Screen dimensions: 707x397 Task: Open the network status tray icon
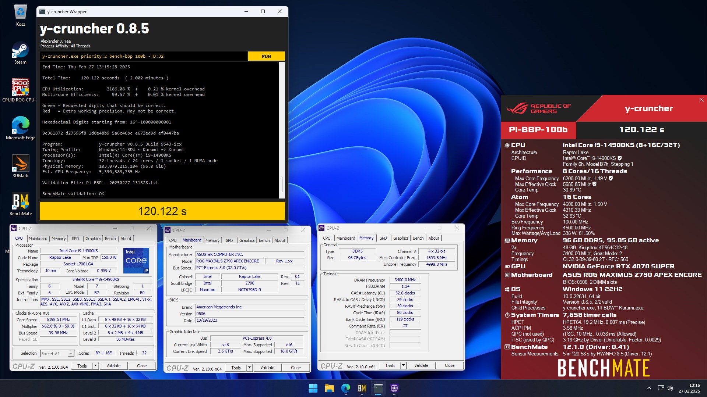coord(661,388)
